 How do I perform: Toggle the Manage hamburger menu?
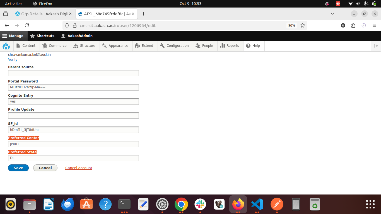click(x=13, y=36)
